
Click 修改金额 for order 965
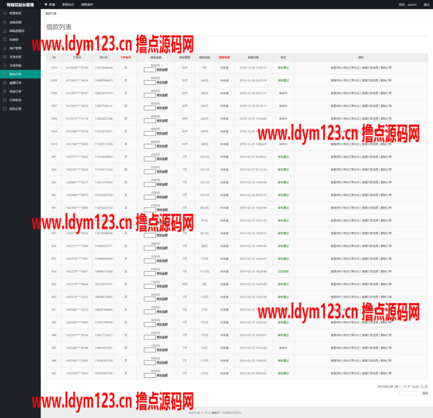tap(162, 159)
